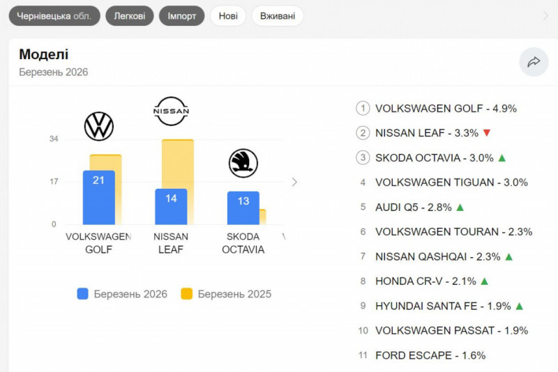Click green up arrow beside Audi Q5
The height and width of the screenshot is (372, 558).
(460, 207)
